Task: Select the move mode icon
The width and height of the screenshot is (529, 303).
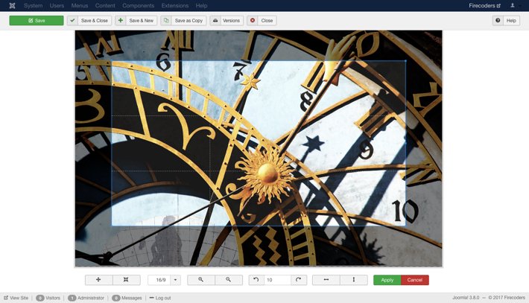Action: 98,280
